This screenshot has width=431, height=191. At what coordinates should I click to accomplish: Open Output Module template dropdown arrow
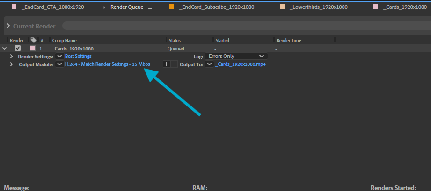(59, 64)
